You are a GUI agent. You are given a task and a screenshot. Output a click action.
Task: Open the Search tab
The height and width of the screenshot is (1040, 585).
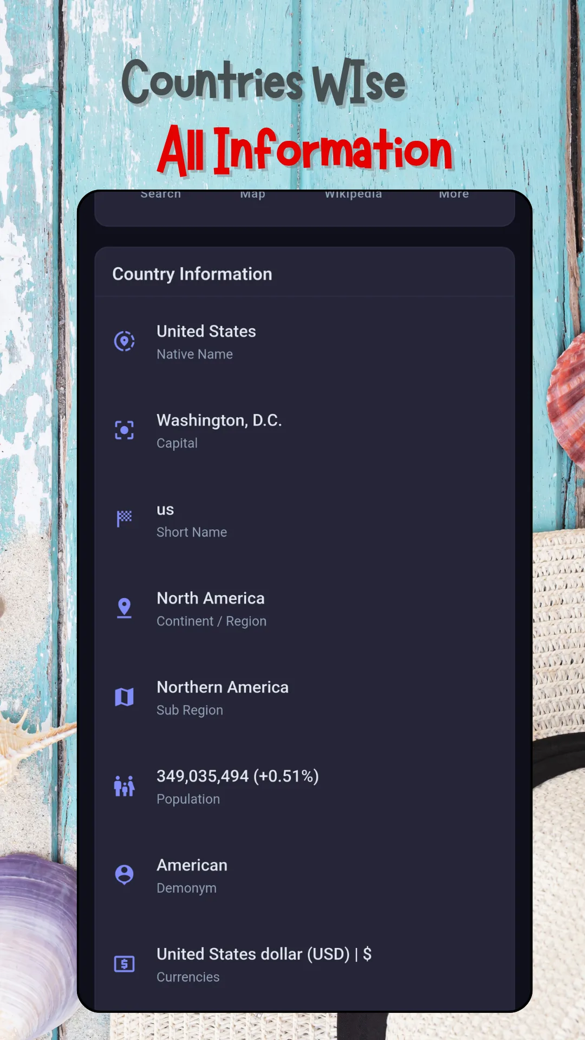[x=161, y=194]
